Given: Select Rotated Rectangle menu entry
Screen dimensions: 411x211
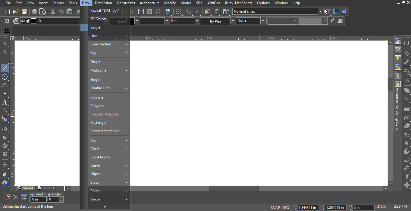Looking at the screenshot, I should click(105, 131).
